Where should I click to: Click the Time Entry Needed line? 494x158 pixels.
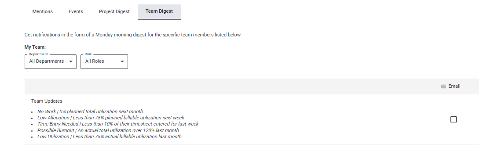pyautogui.click(x=118, y=124)
